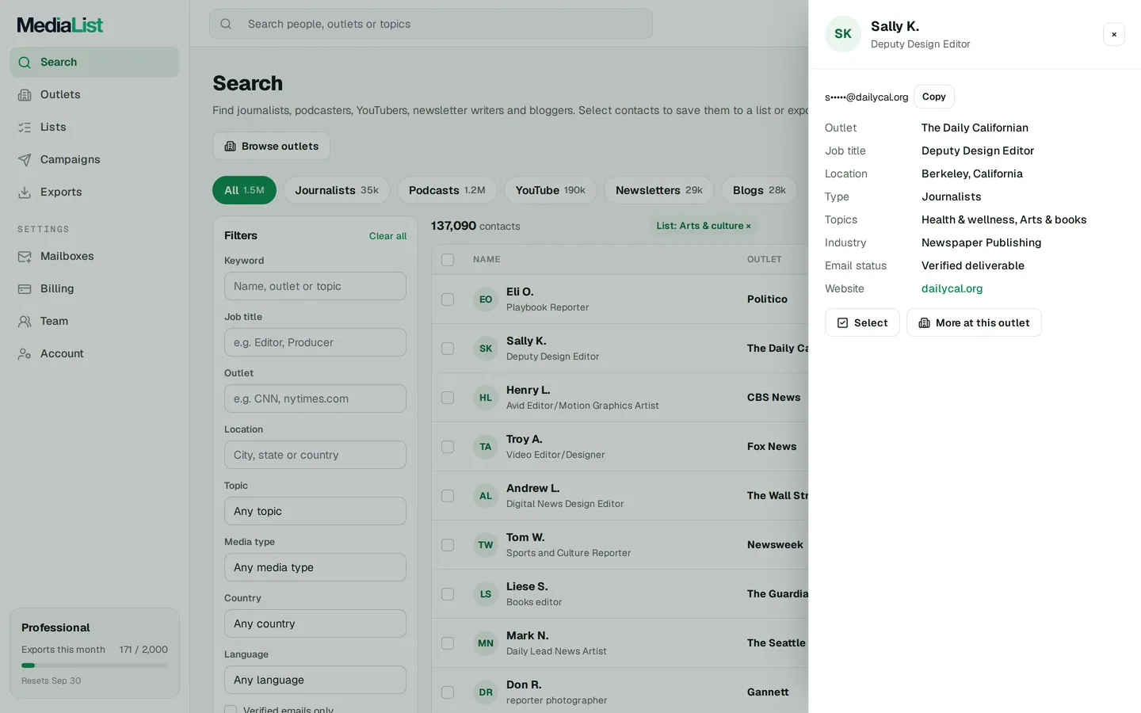Click the SK avatar in the detail panel
Viewport: 1141px width, 713px height.
point(843,34)
